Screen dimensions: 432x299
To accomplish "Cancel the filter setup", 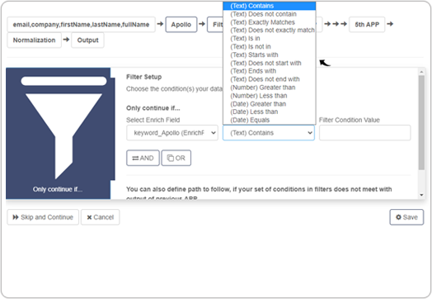I will click(x=101, y=217).
